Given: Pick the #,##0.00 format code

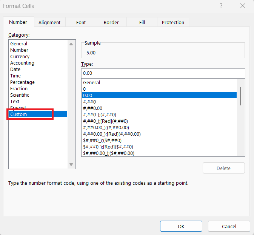Looking at the screenshot, I should pos(159,108).
